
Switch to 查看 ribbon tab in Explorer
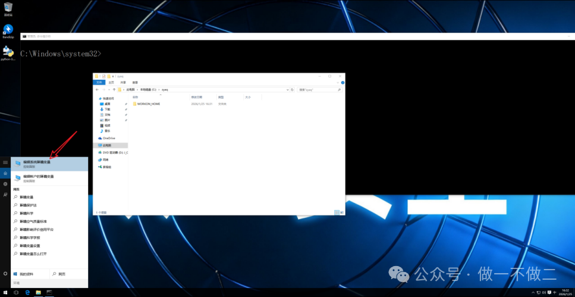tap(136, 83)
